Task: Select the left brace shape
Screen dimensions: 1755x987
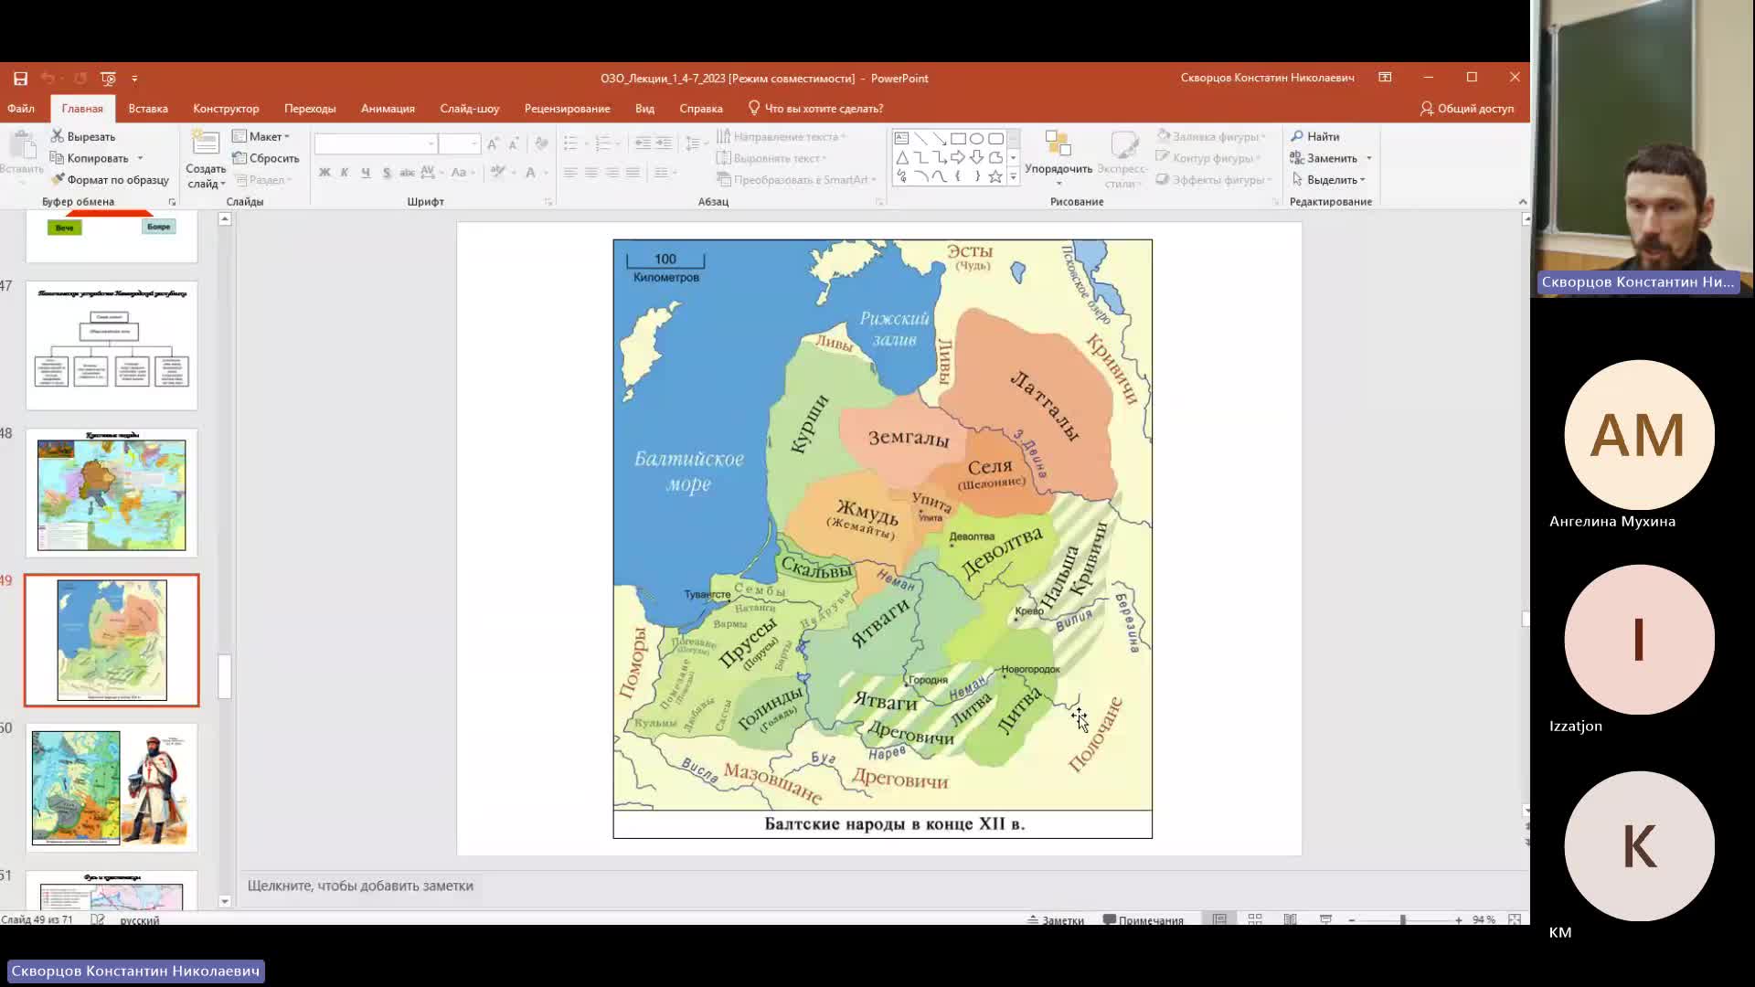Action: click(x=958, y=176)
